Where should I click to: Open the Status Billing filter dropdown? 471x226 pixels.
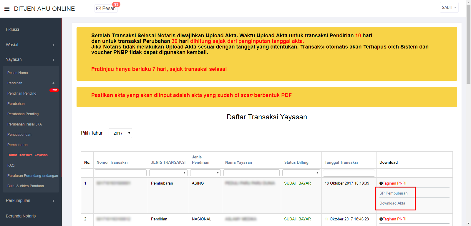coord(301,173)
